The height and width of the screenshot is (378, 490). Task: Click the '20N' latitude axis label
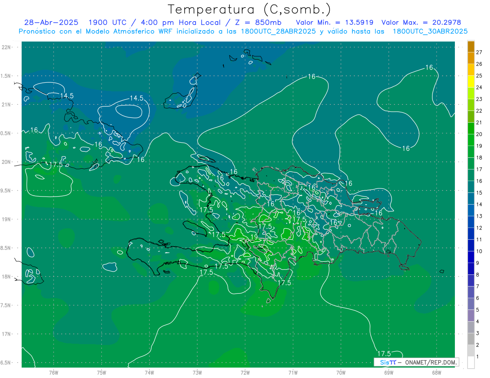tap(7, 162)
